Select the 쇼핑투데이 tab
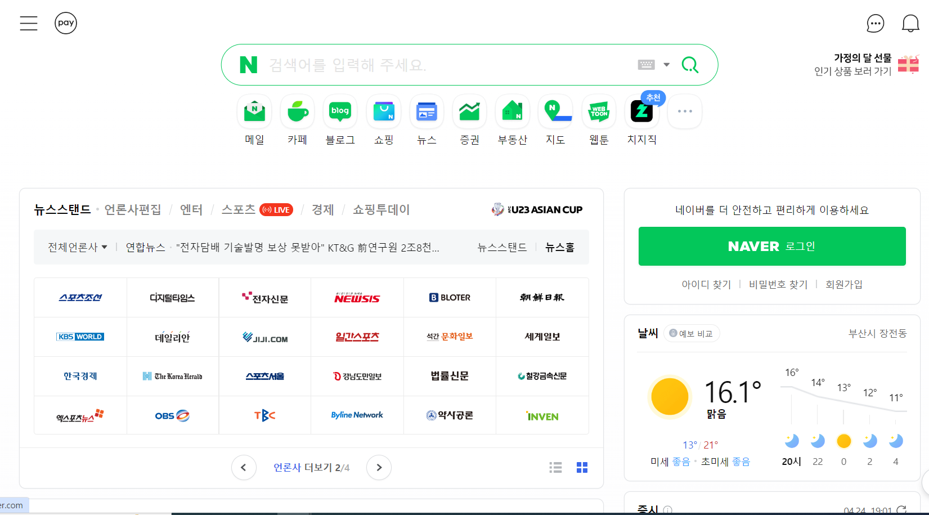The width and height of the screenshot is (929, 515). tap(382, 210)
